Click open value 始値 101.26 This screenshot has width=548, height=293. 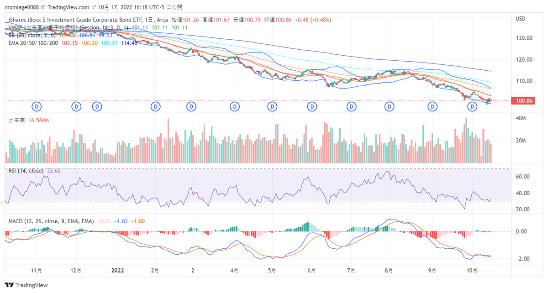pyautogui.click(x=185, y=20)
